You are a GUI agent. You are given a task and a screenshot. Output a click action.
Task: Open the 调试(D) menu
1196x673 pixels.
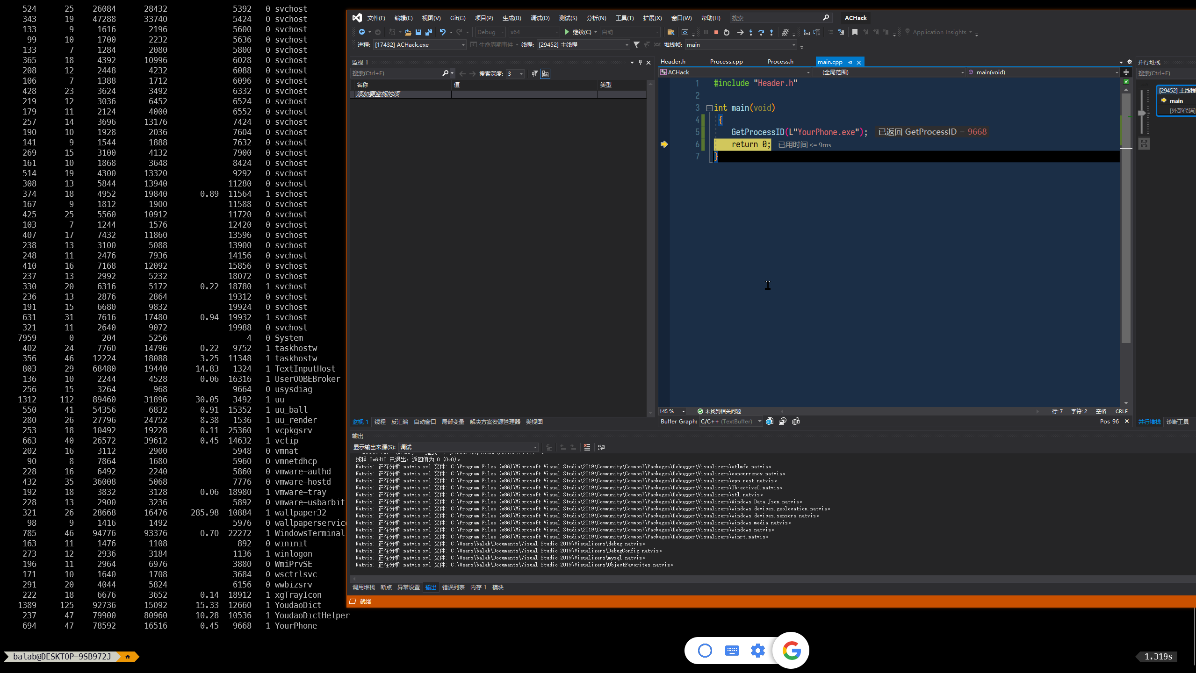point(540,18)
